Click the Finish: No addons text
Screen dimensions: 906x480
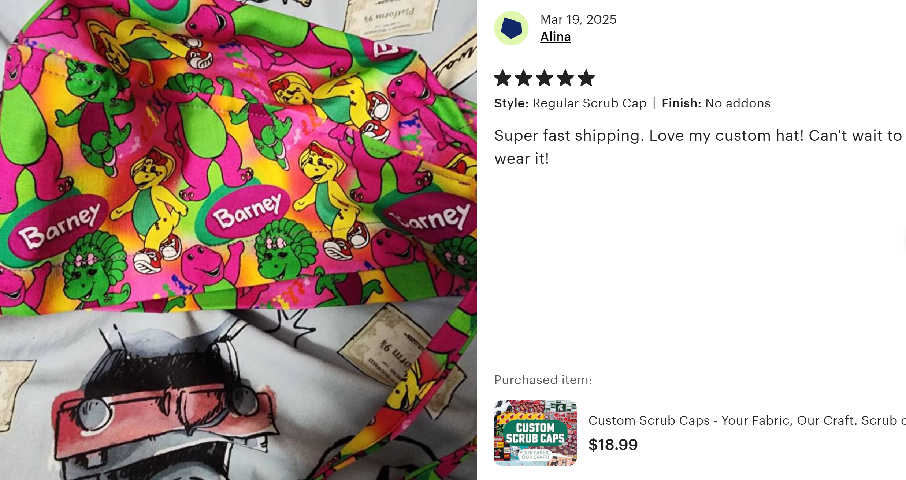(x=716, y=103)
